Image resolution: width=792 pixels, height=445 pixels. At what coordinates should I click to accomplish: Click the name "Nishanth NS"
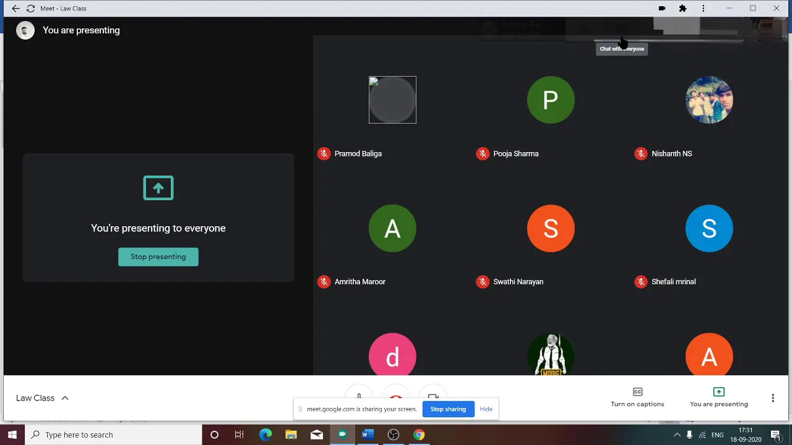671,154
